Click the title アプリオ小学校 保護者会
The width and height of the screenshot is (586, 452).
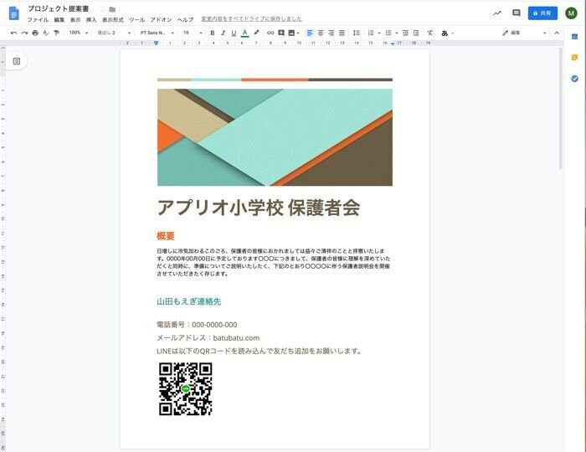258,208
